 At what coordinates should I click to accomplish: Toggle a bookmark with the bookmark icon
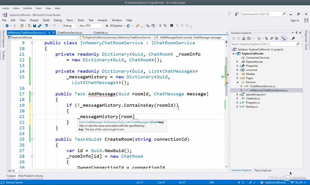point(172,26)
